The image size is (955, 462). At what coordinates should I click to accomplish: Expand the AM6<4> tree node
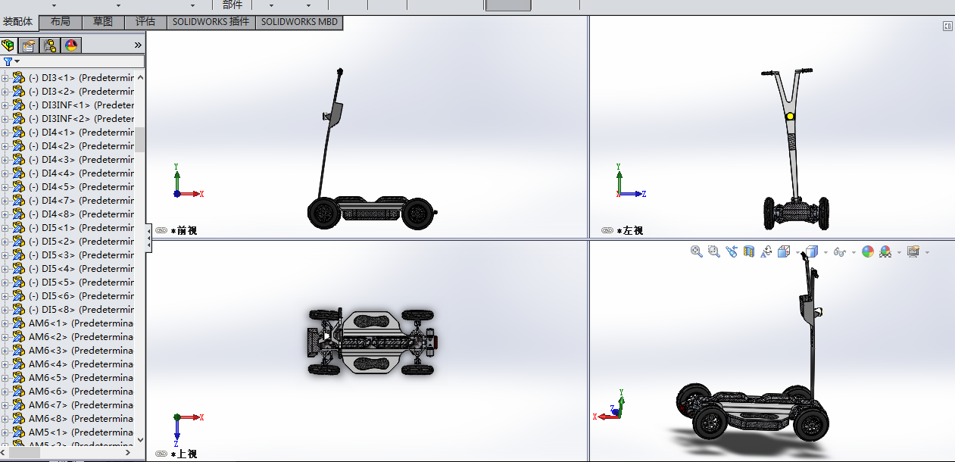pyautogui.click(x=5, y=364)
